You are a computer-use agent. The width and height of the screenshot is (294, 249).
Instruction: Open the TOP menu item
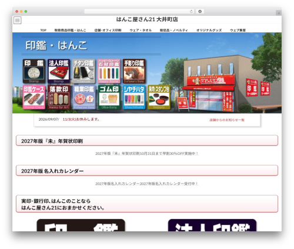click(44, 30)
